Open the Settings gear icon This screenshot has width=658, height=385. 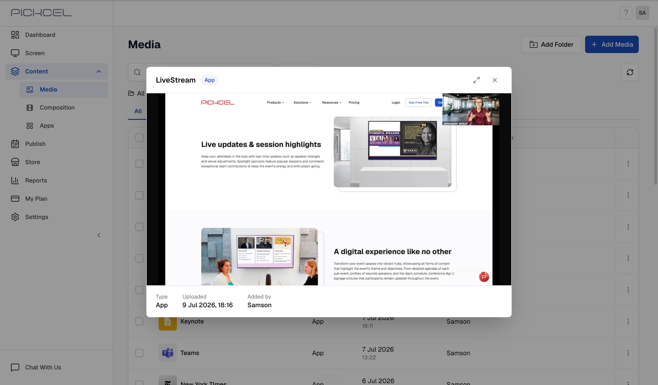(x=15, y=217)
